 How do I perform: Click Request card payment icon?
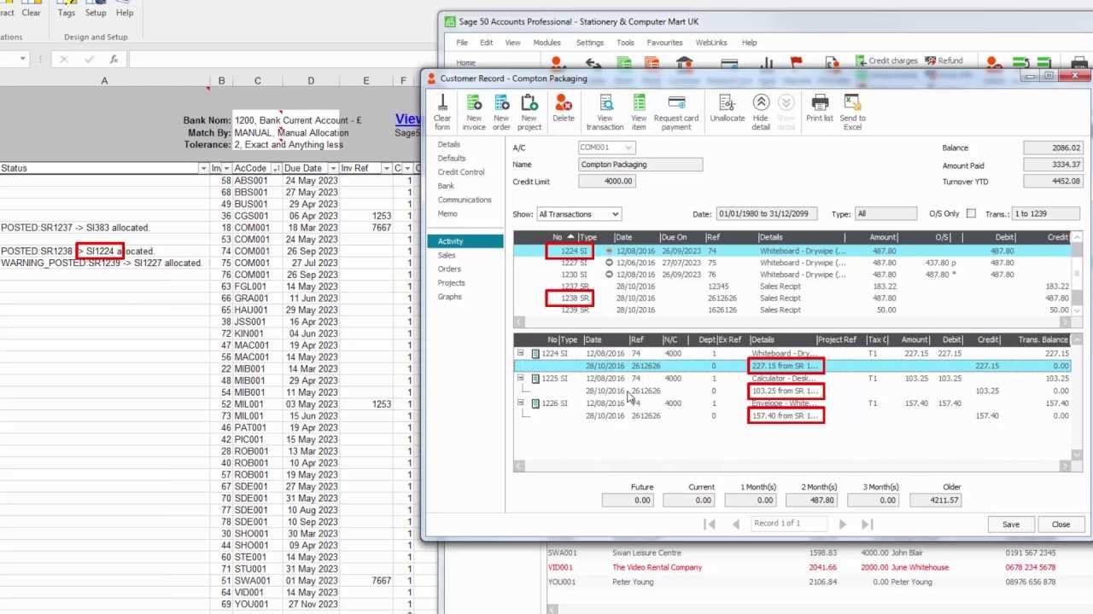coord(676,112)
